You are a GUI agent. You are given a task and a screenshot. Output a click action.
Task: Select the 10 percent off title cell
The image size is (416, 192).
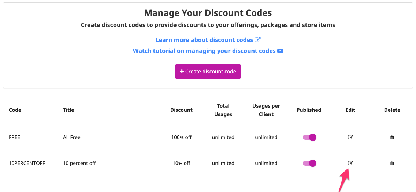click(x=79, y=163)
